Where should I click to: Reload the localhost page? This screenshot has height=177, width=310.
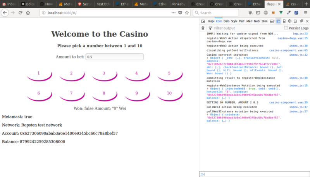point(20,13)
